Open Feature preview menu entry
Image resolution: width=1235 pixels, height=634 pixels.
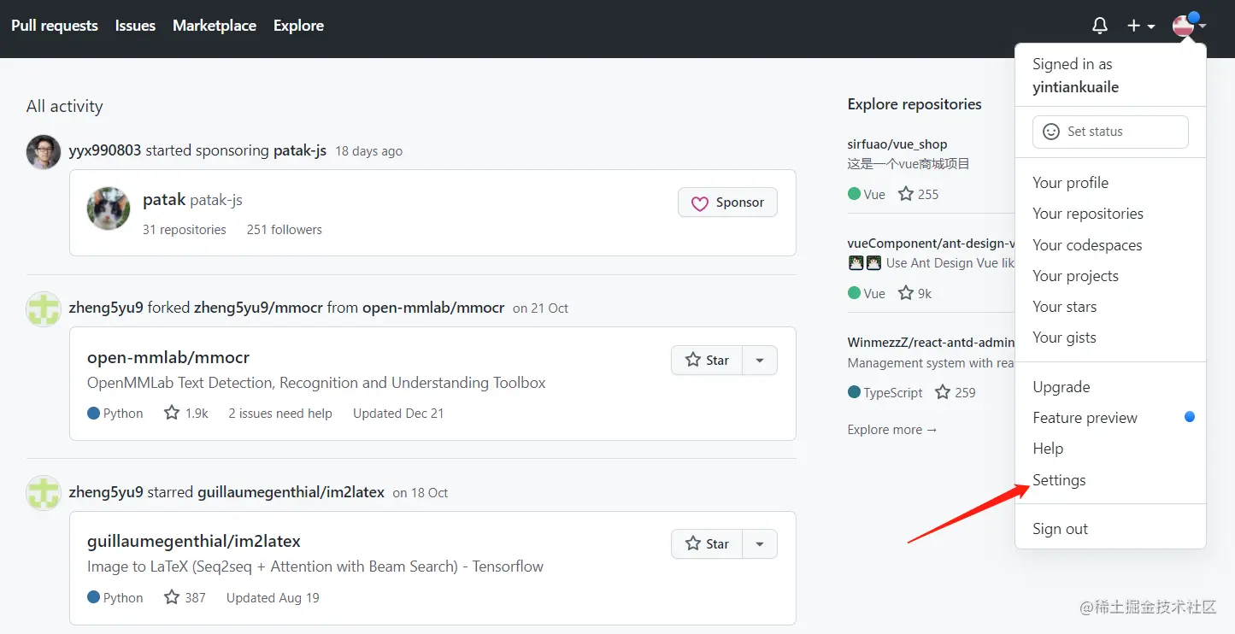click(x=1110, y=418)
